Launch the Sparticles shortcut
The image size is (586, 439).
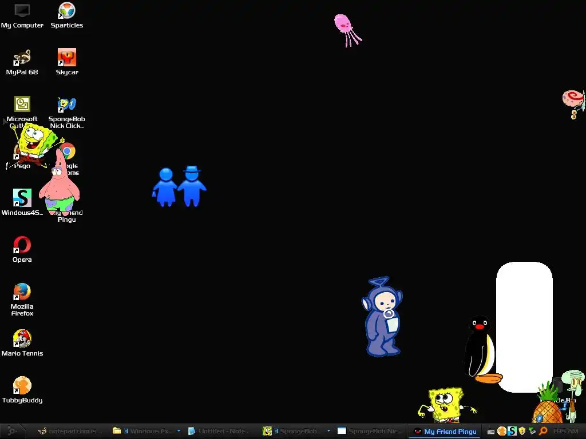(x=67, y=15)
